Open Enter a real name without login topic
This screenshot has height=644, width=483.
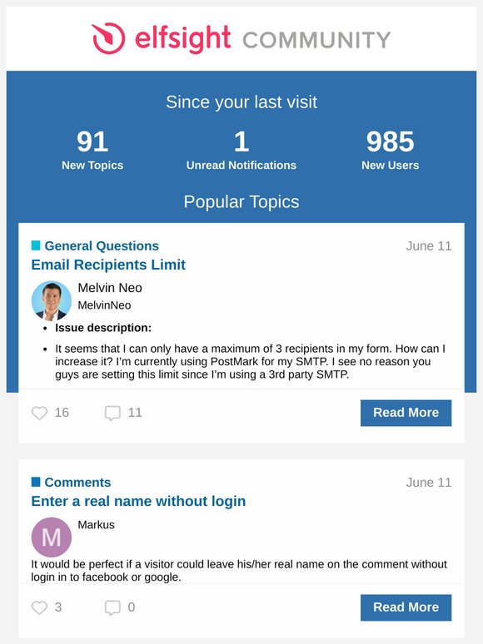138,501
